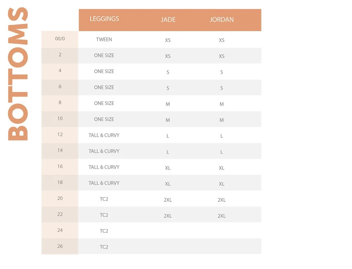
Task: Click Jade size S in the size 6 row
Action: point(168,88)
